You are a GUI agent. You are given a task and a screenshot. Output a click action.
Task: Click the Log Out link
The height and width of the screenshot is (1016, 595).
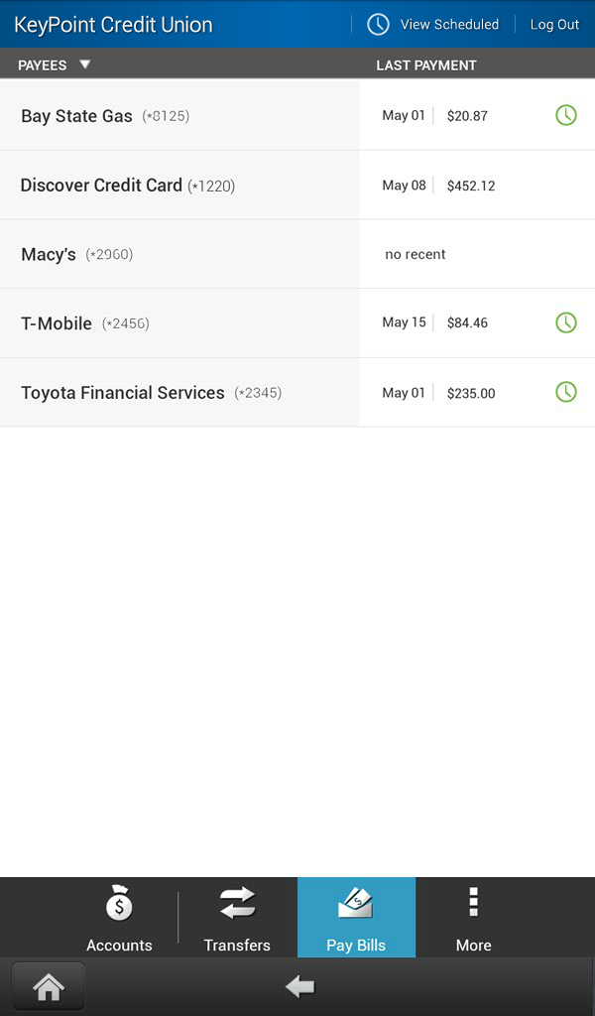click(554, 24)
